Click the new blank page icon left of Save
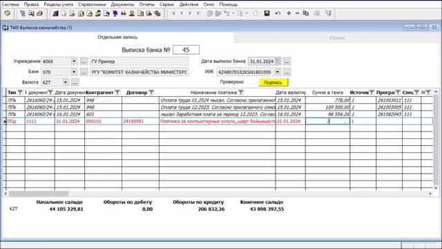Screen dimensions: 442x249 (x=256, y=13)
